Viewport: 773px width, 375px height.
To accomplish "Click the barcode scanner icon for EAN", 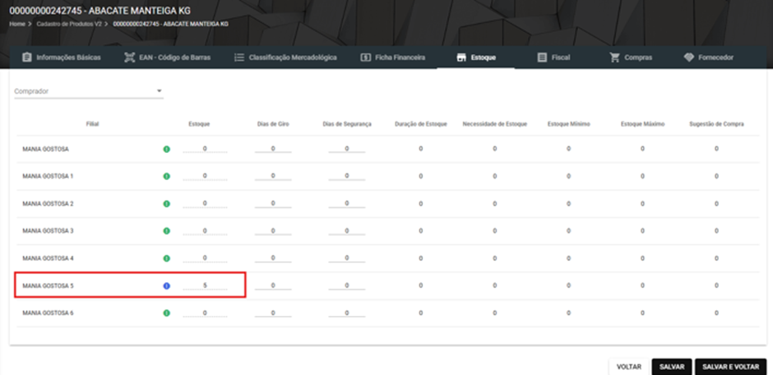I will [129, 58].
